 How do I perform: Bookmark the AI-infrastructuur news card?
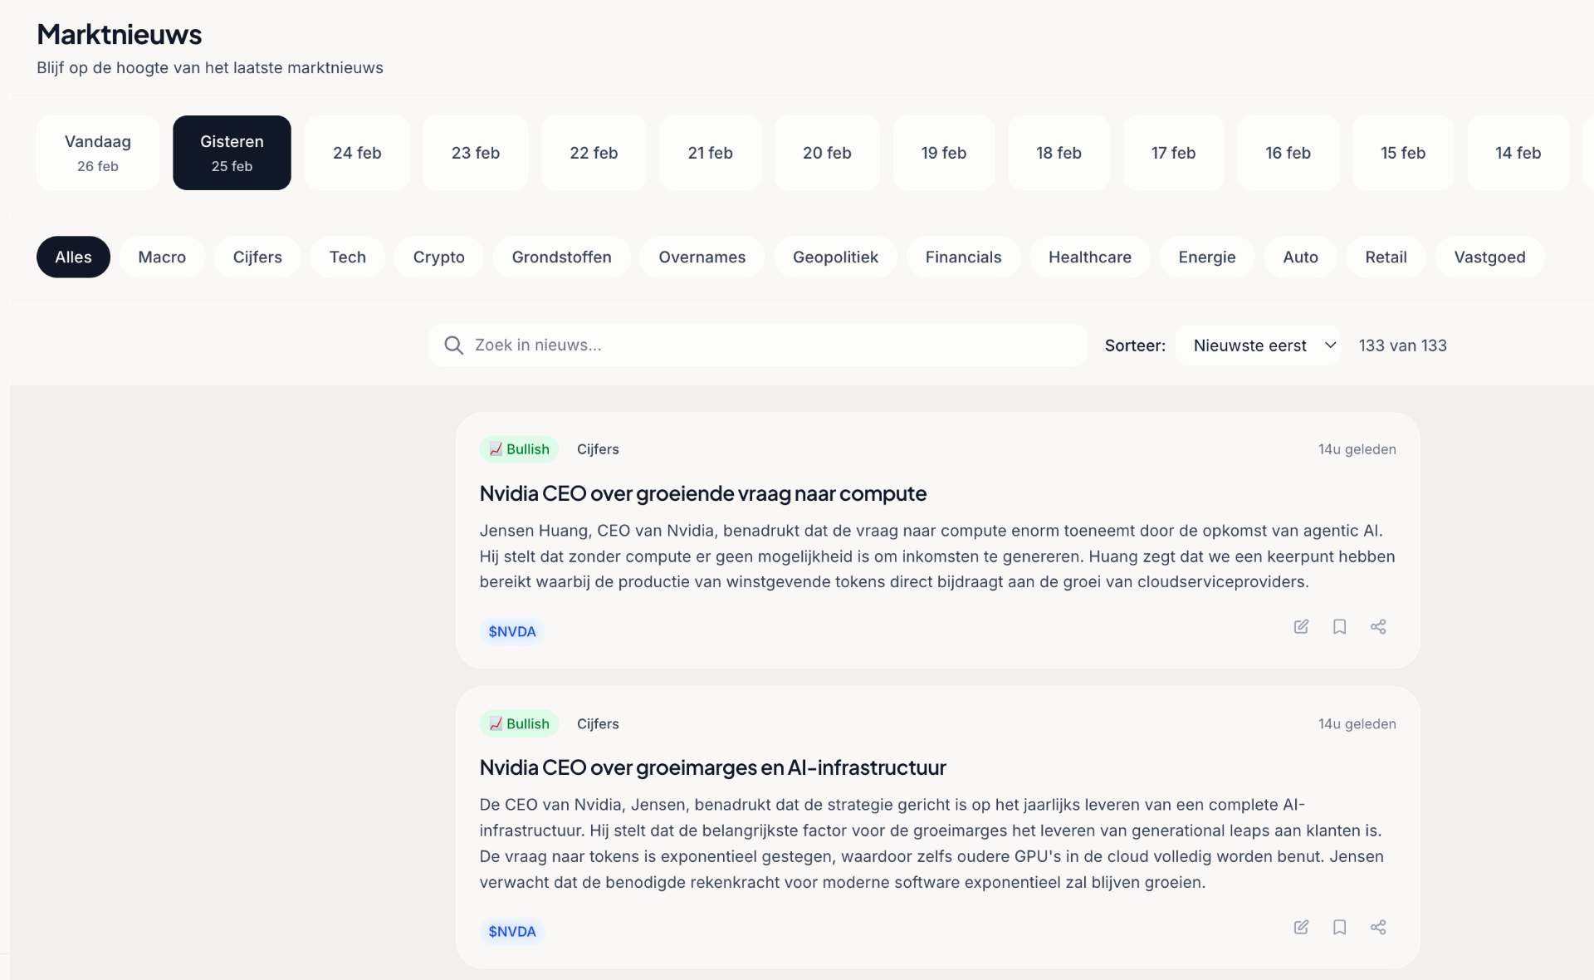click(x=1339, y=928)
